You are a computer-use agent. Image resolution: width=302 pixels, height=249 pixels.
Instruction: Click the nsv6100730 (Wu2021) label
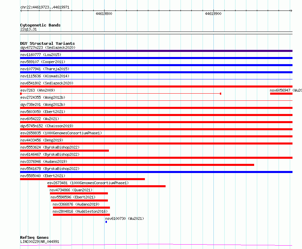click(x=125, y=218)
